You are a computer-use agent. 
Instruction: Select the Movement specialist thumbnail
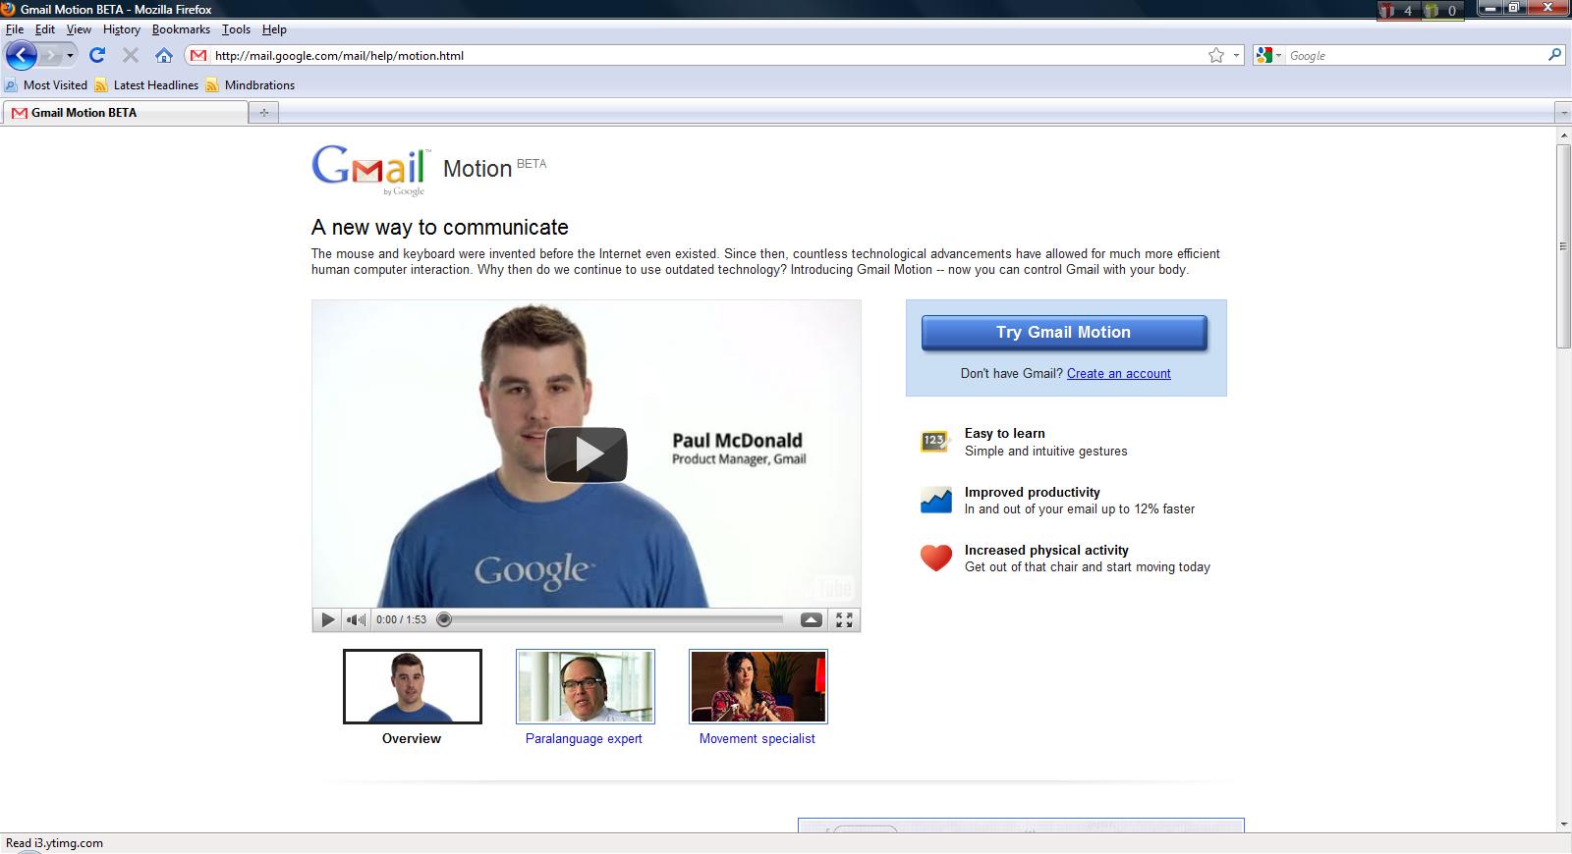point(758,686)
